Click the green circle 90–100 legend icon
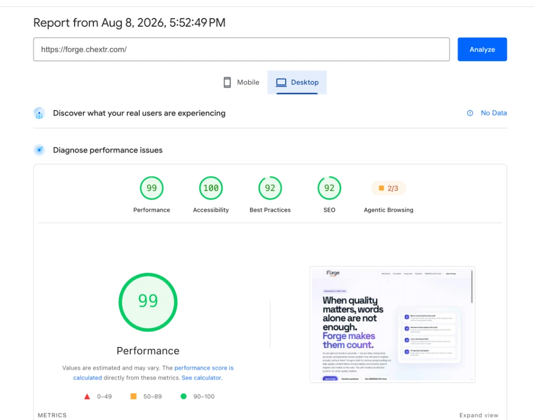 [184, 396]
